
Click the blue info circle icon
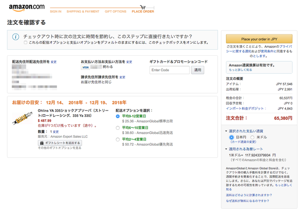tap(16, 37)
